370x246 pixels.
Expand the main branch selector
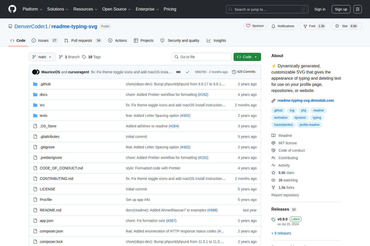coord(42,57)
